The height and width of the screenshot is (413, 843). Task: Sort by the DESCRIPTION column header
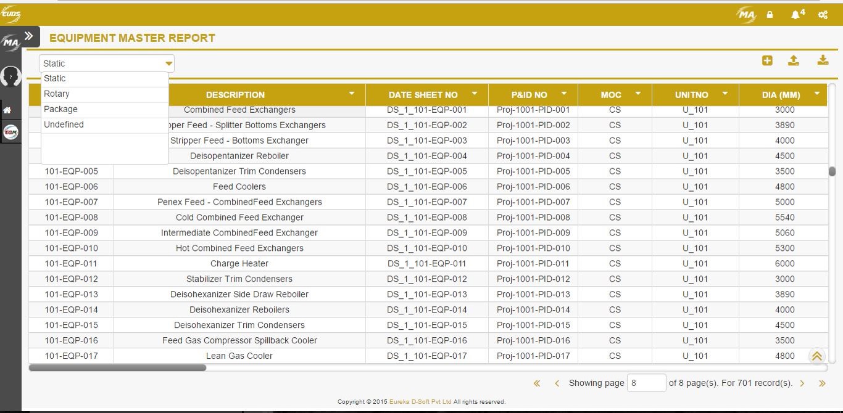point(235,95)
